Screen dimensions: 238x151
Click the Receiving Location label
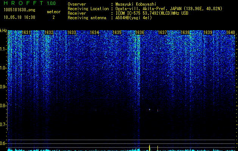pos(88,9)
